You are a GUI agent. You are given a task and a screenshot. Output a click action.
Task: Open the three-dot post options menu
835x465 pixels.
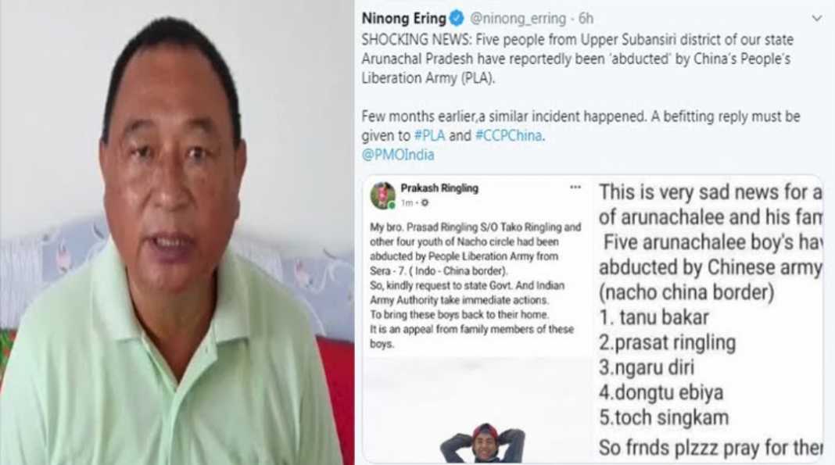pos(575,188)
